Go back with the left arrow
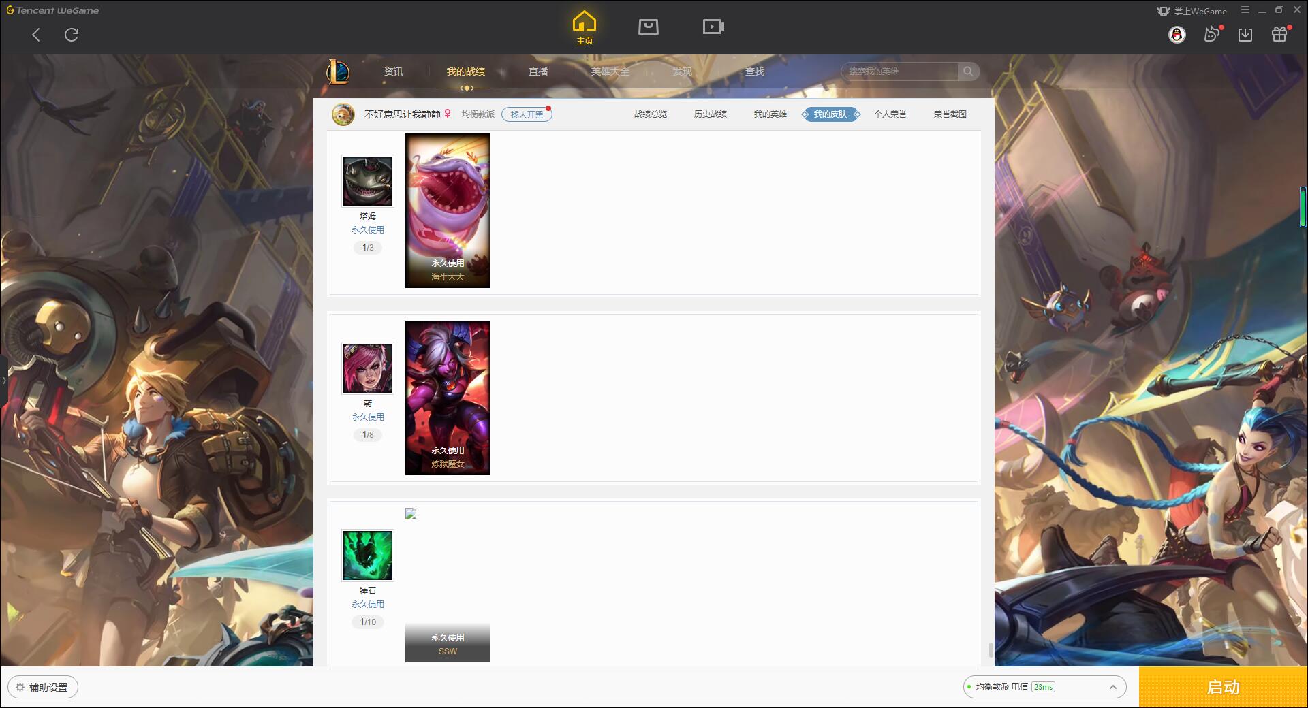Viewport: 1308px width, 708px height. pos(36,35)
